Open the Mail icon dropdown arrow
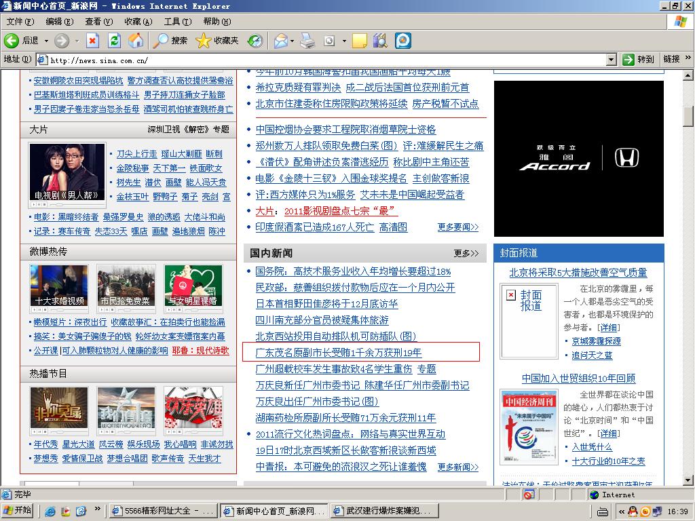This screenshot has width=695, height=521. (x=292, y=41)
